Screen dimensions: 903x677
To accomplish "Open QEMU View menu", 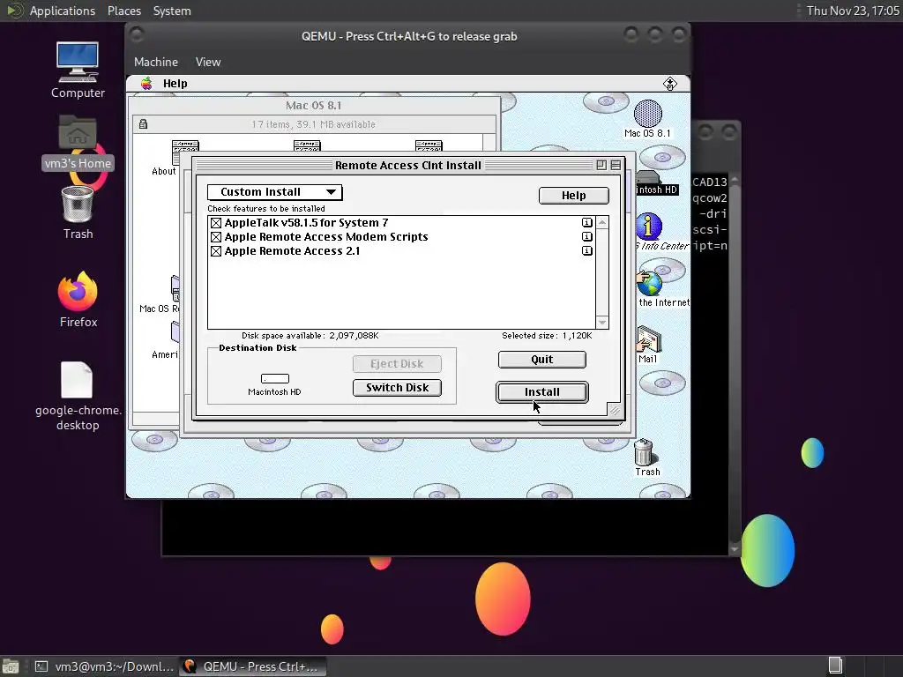I will (208, 63).
